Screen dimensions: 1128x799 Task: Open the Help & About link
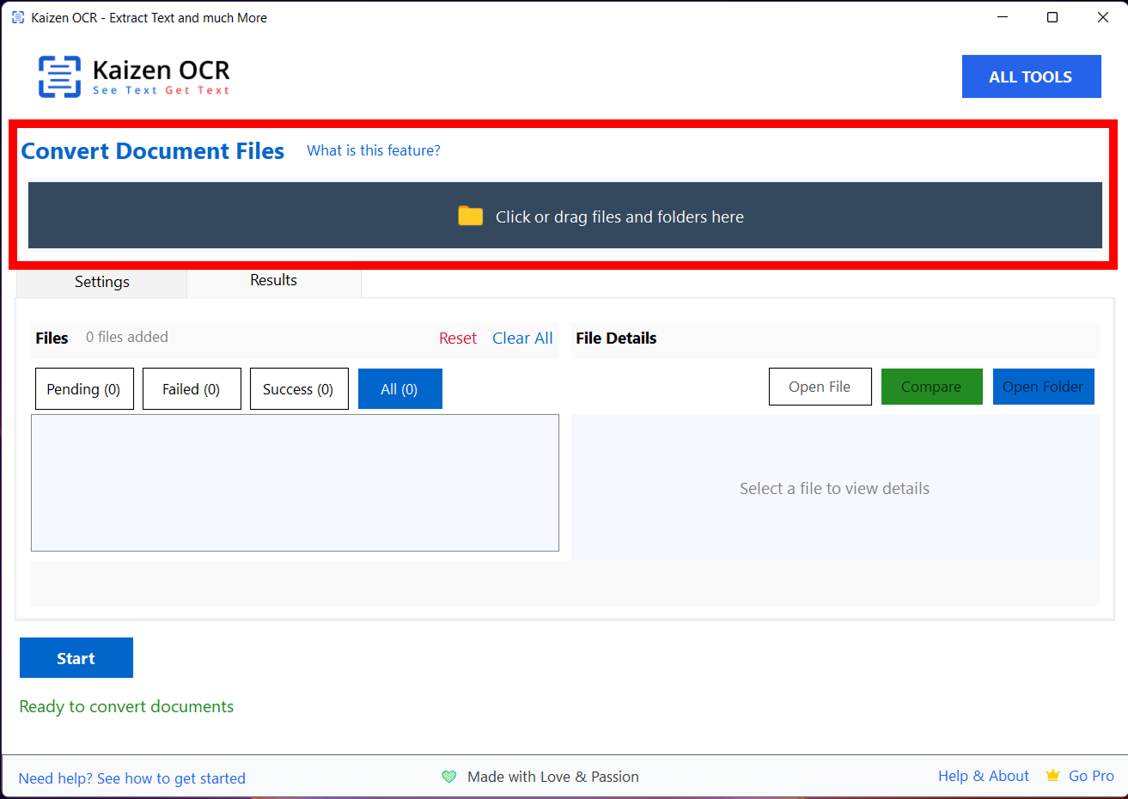pyautogui.click(x=983, y=776)
